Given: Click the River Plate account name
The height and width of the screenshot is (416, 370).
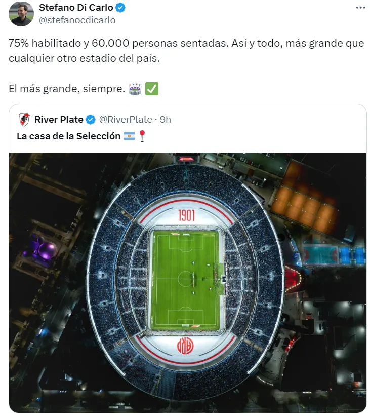Looking at the screenshot, I should 59,120.
